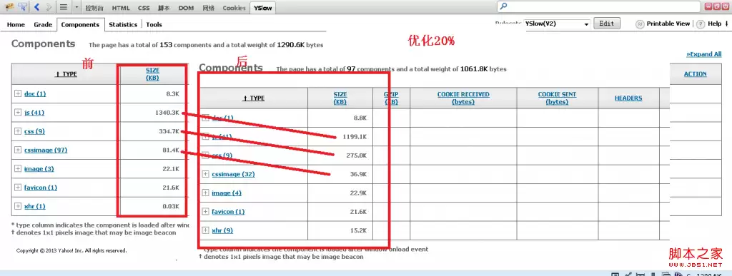This screenshot has width=732, height=276.
Task: Open Printable View
Action: click(668, 24)
